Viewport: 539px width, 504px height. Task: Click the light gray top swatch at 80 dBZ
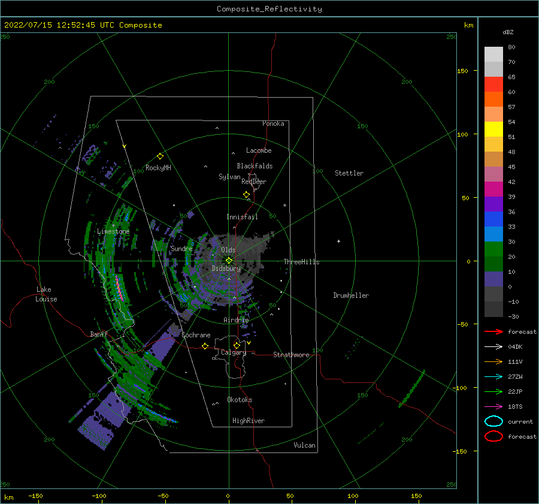click(493, 55)
